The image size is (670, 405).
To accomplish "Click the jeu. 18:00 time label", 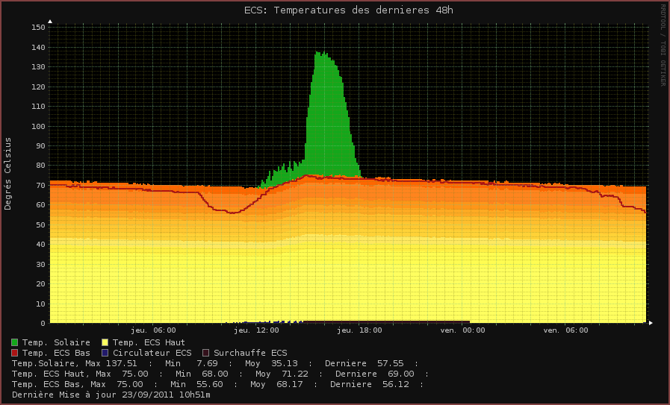I will click(x=359, y=330).
